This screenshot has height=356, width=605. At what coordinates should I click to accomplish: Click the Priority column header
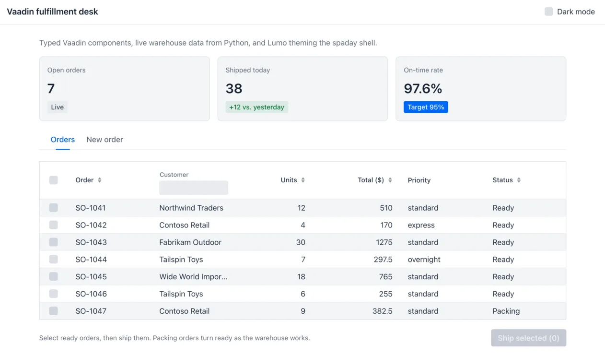pyautogui.click(x=419, y=180)
